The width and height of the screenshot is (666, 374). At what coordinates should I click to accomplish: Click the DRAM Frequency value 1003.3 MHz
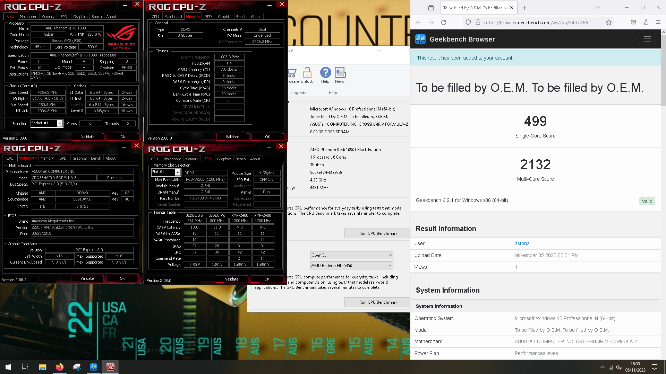(x=229, y=57)
